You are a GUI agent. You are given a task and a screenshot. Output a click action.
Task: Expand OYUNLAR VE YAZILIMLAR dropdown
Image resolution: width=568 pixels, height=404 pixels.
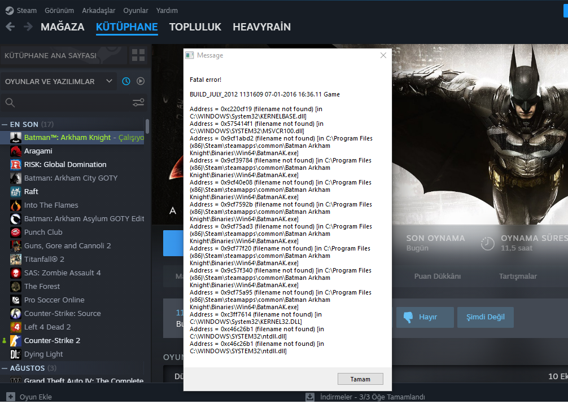(58, 81)
